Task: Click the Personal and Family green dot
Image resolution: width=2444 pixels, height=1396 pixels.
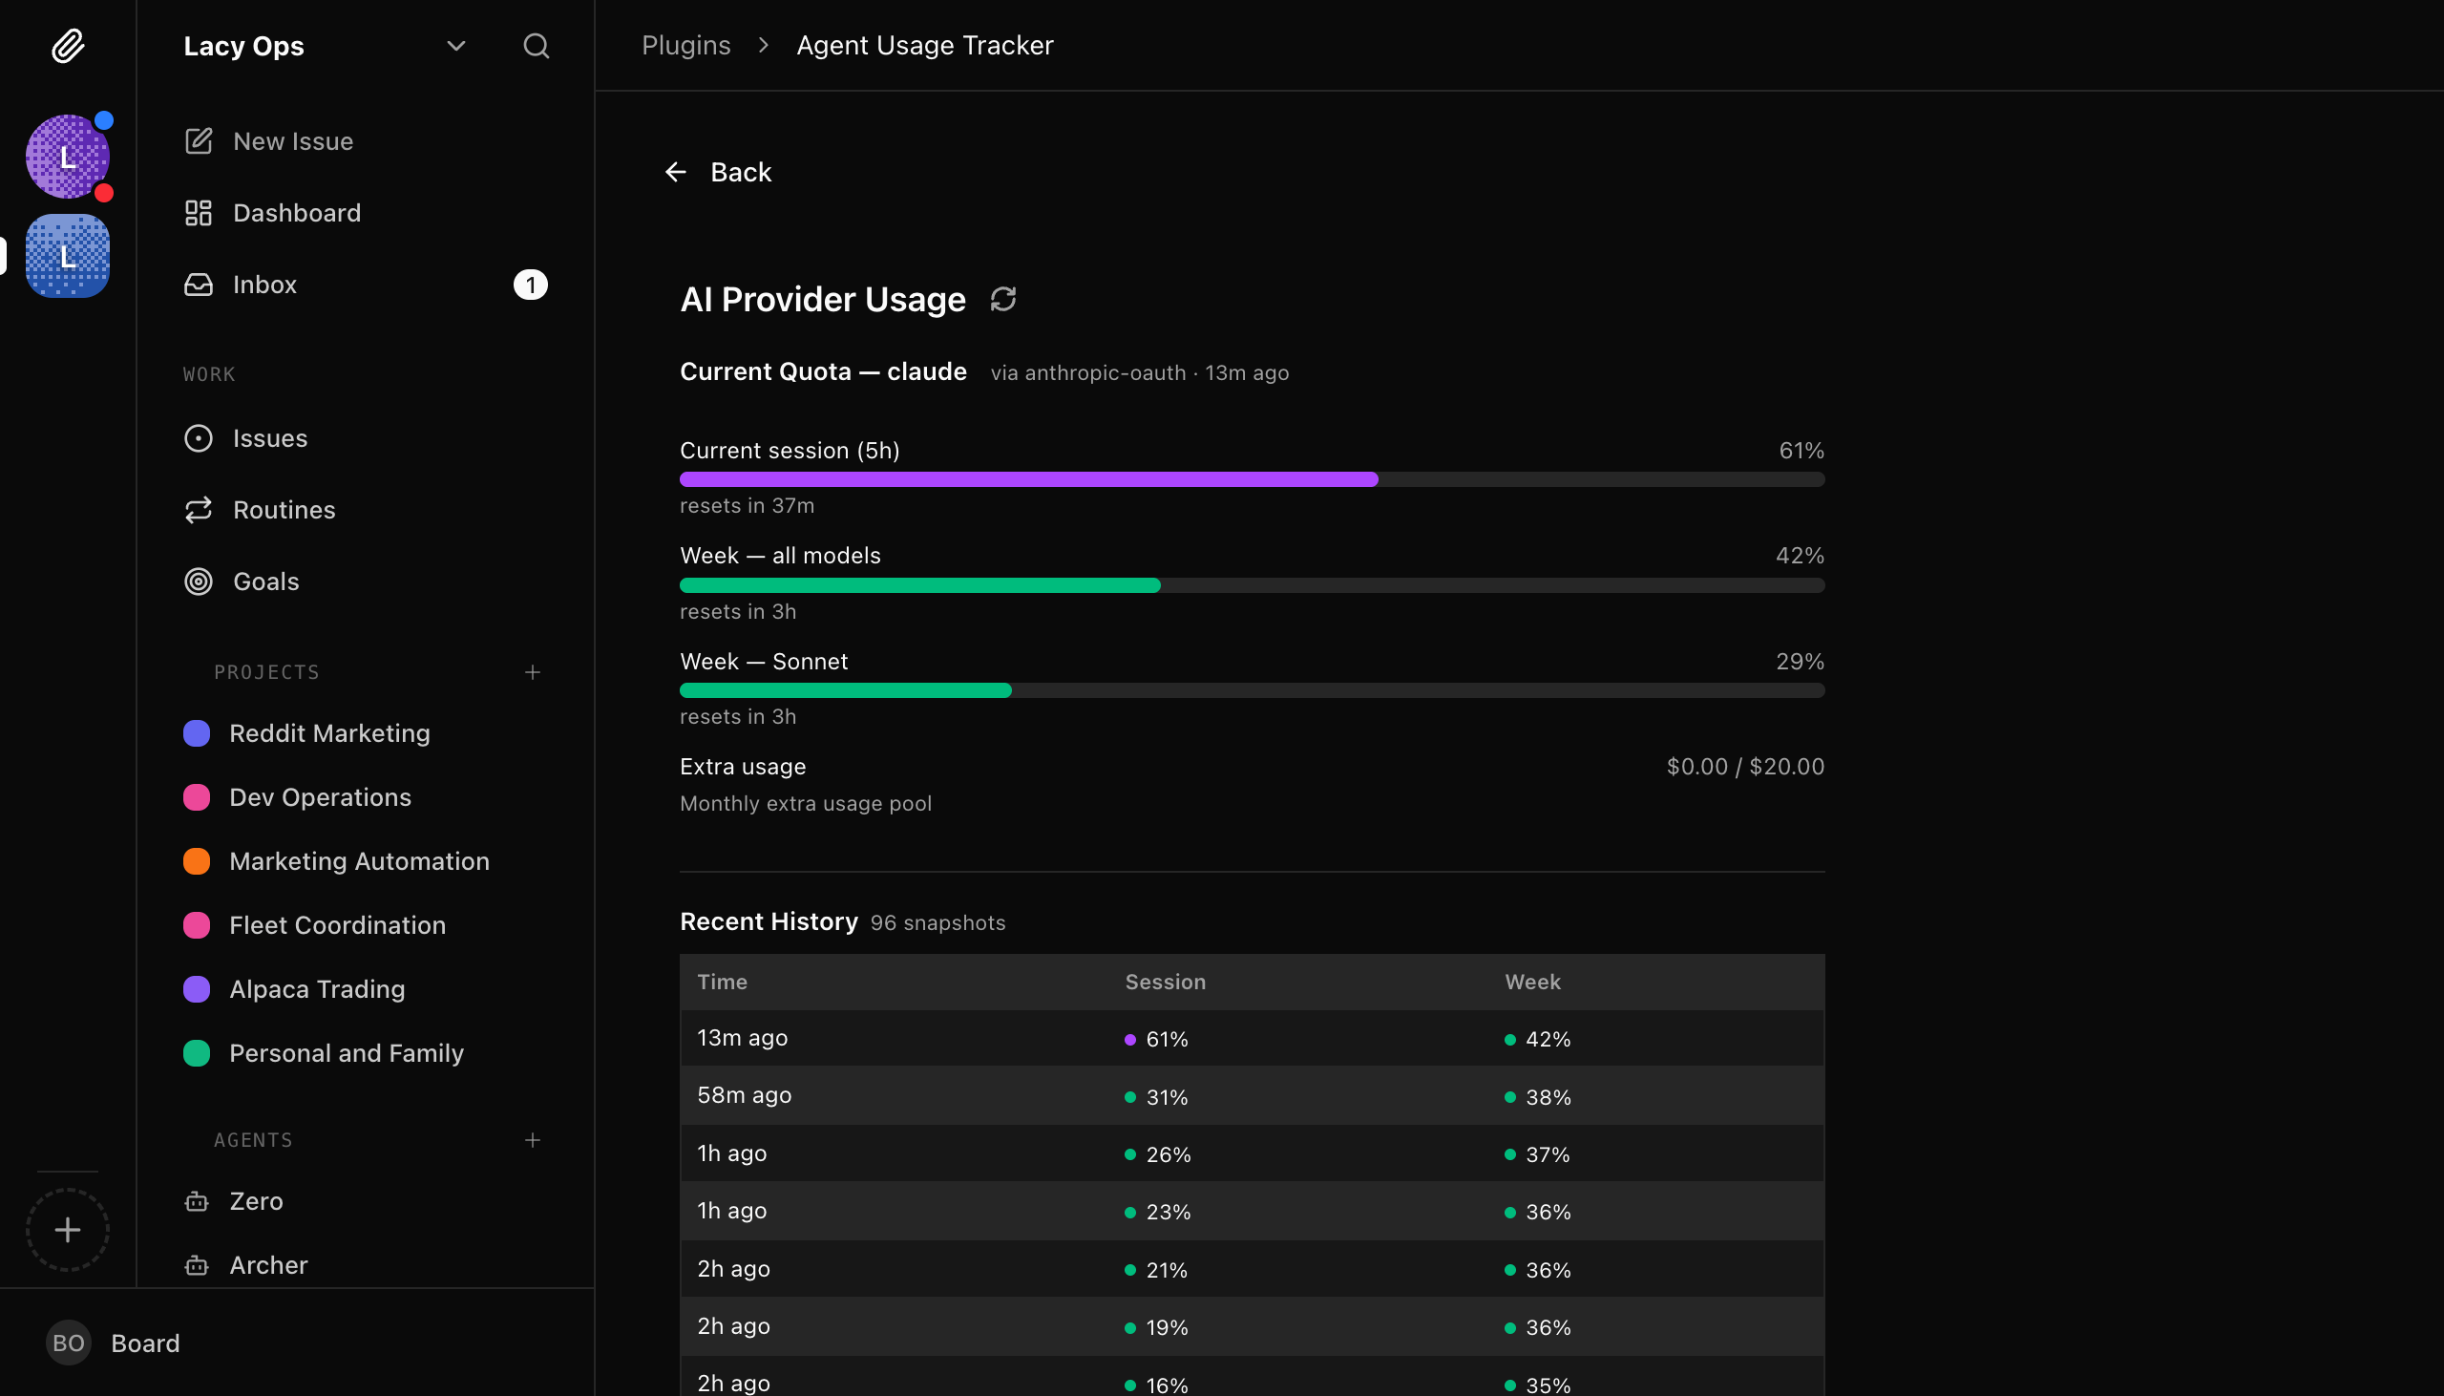Action: click(x=197, y=1053)
